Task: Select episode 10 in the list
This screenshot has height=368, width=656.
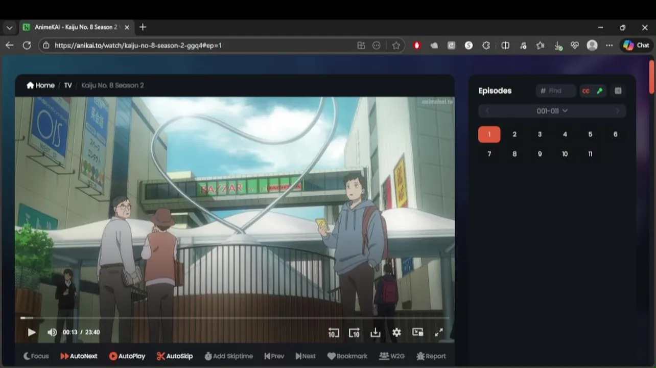Action: click(565, 154)
